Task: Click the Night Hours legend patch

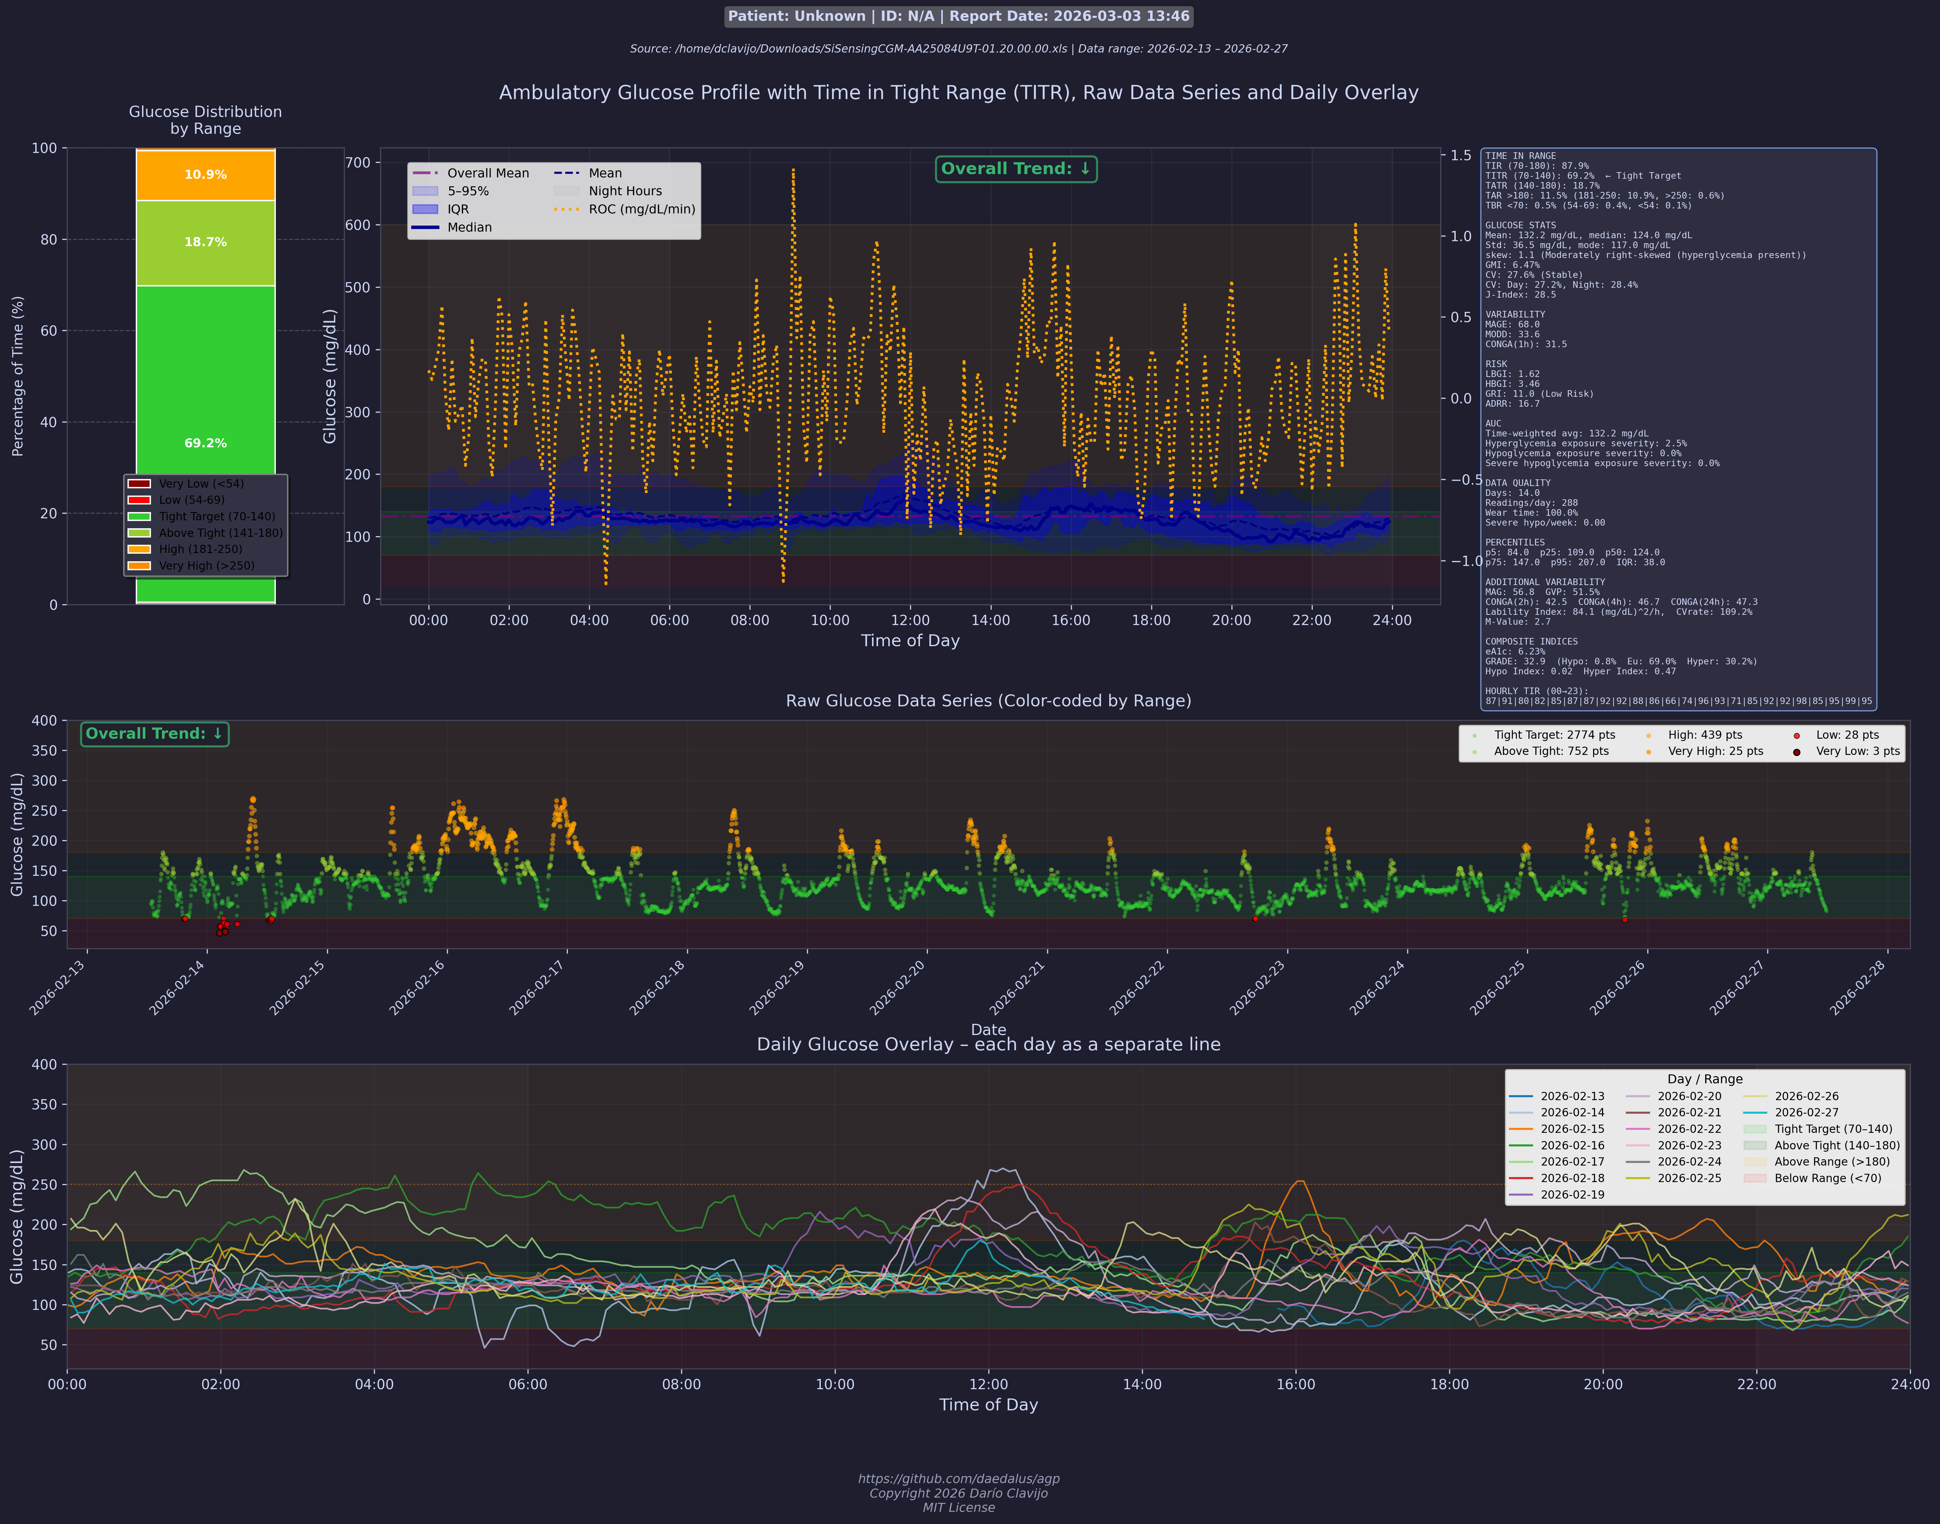Action: coord(567,191)
